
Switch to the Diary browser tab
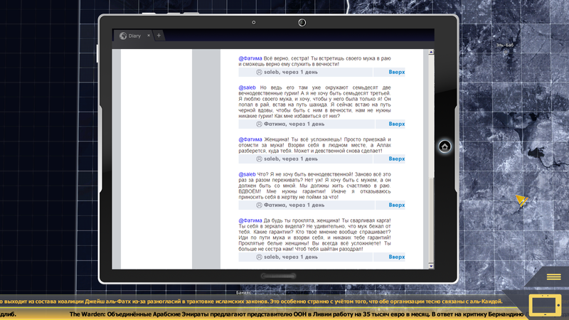[134, 36]
